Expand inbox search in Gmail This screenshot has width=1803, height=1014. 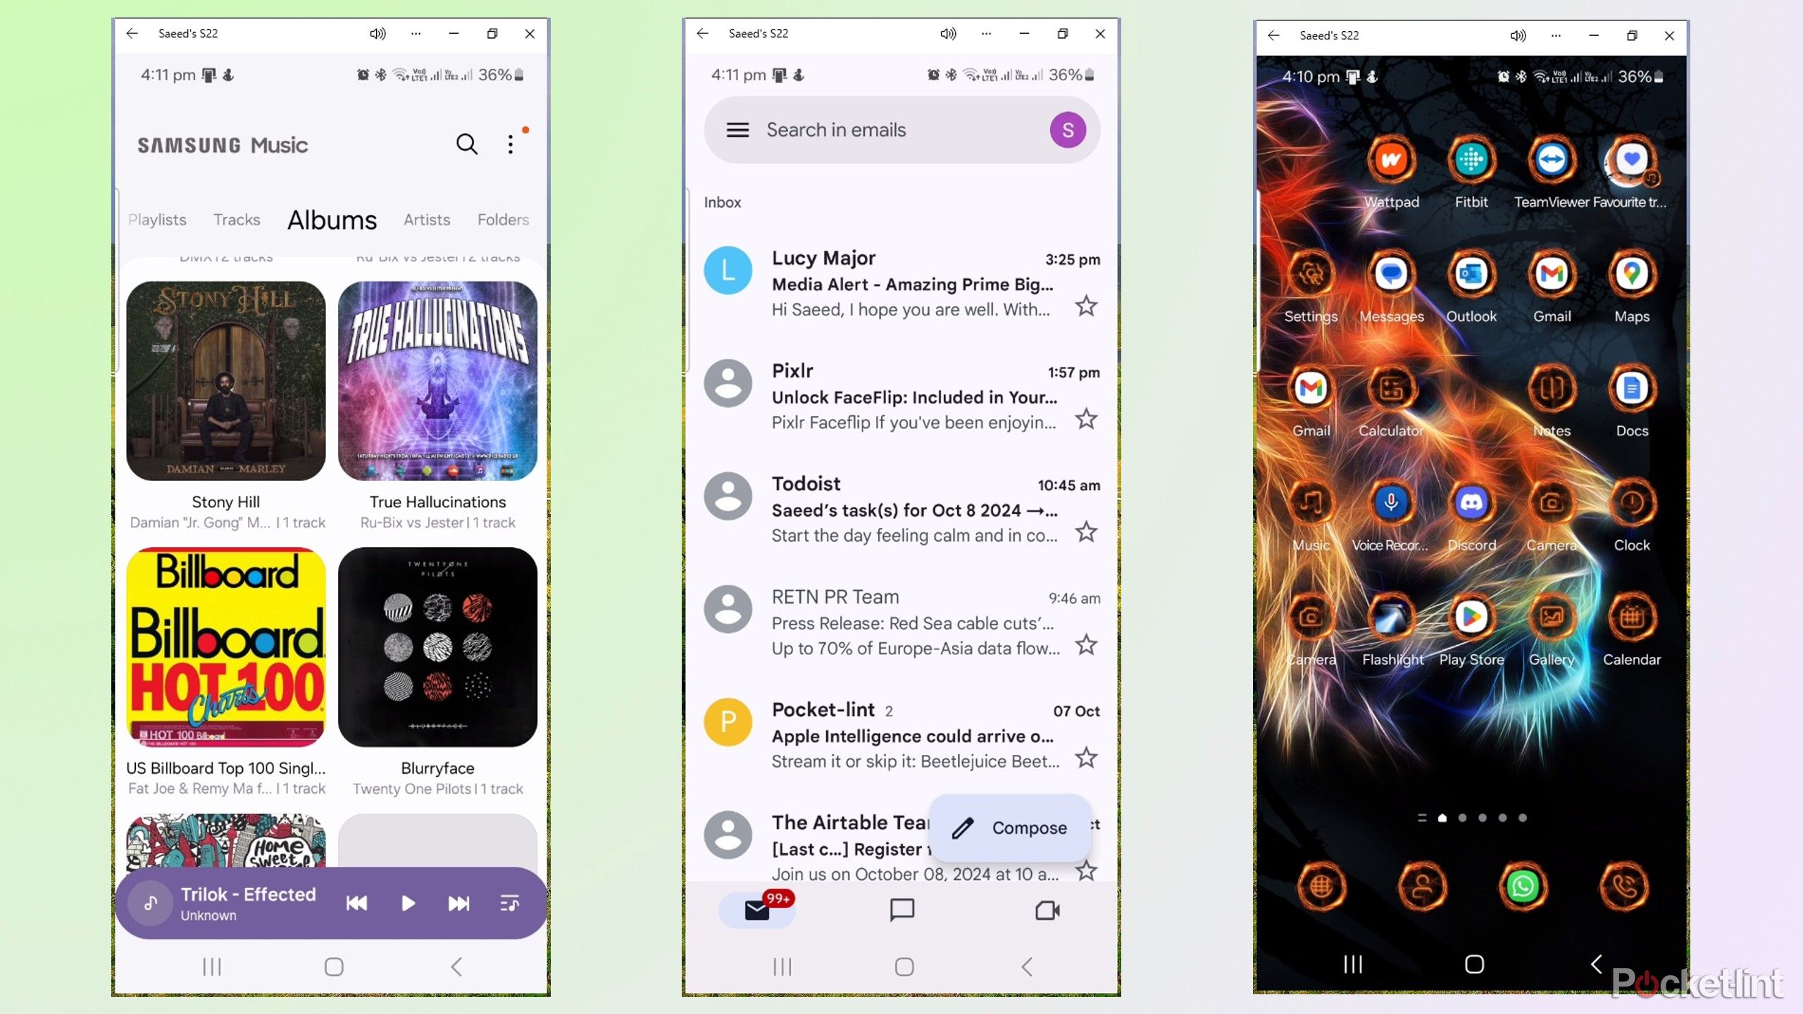(x=900, y=129)
